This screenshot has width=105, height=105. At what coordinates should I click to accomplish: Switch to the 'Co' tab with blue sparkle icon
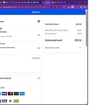tap(12, 2)
